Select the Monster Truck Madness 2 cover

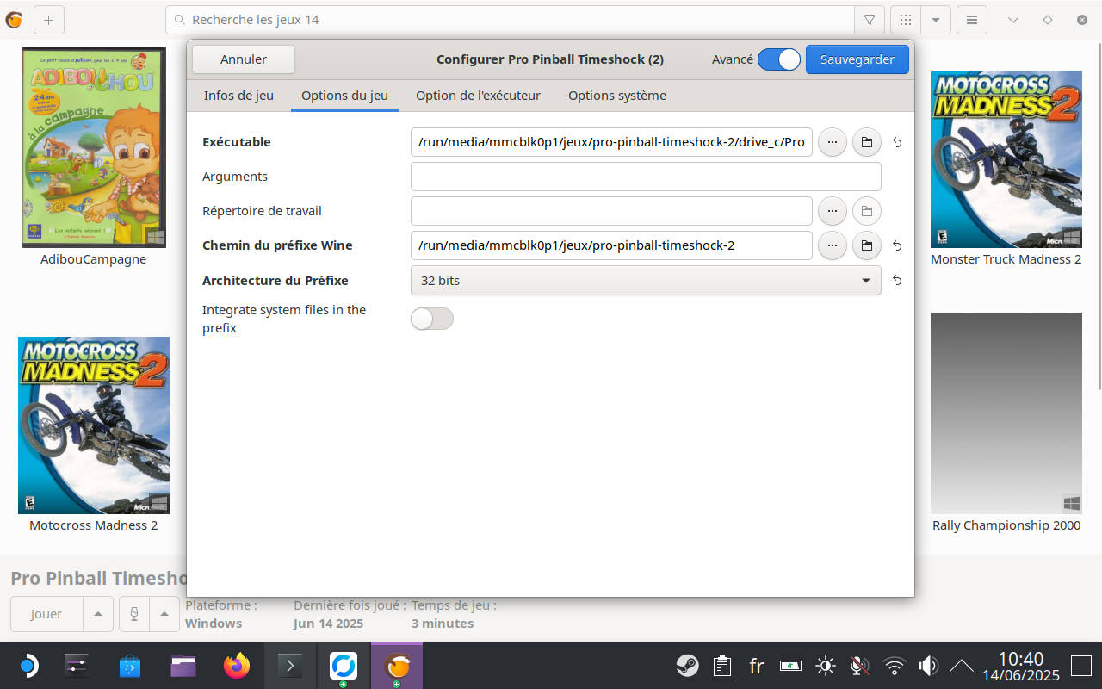(1006, 159)
